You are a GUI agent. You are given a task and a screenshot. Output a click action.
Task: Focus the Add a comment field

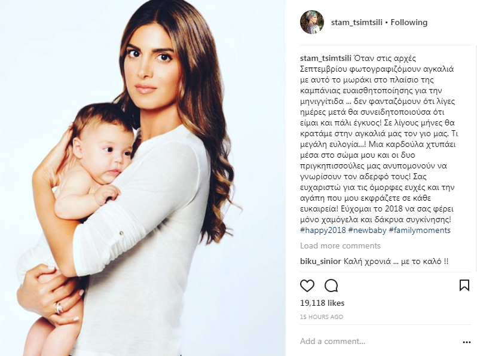380,342
